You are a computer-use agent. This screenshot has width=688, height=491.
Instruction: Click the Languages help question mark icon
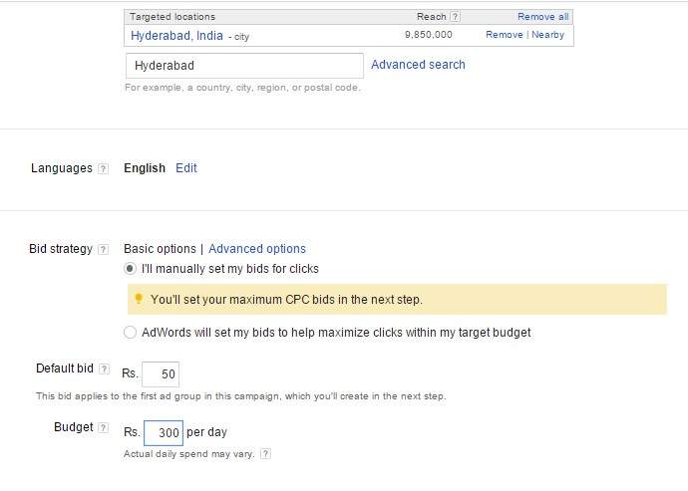pos(103,169)
